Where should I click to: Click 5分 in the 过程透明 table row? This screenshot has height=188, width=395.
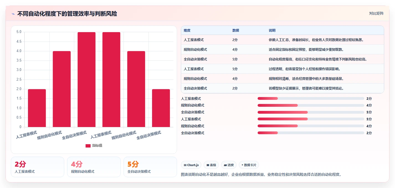coord(235,69)
